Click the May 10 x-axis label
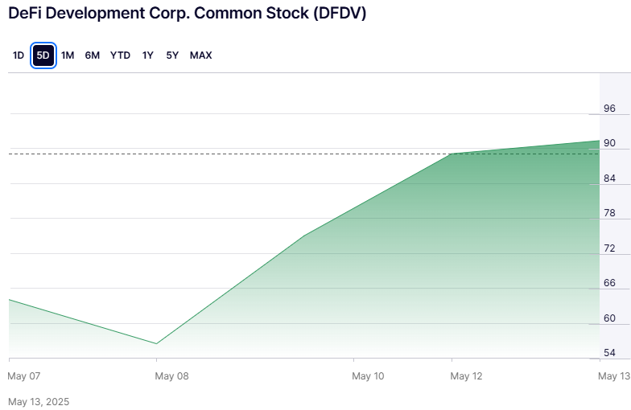This screenshot has width=631, height=410. (368, 375)
